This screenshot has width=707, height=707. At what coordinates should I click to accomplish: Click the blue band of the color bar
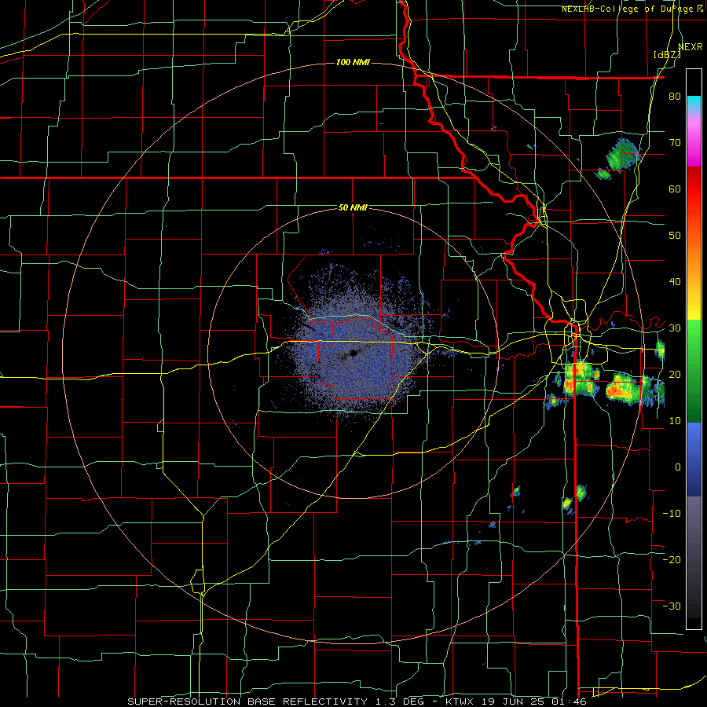[x=694, y=459]
